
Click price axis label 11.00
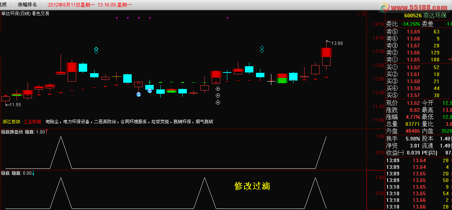[379, 120]
